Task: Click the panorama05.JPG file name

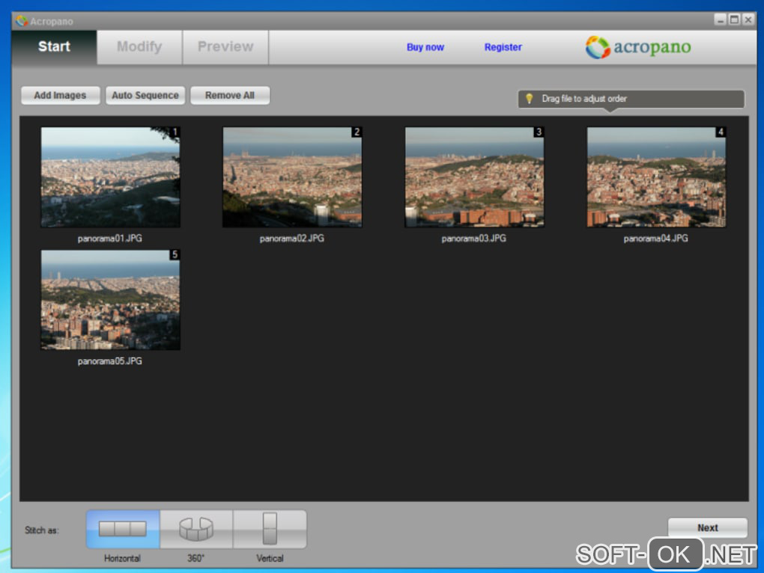Action: click(x=110, y=361)
